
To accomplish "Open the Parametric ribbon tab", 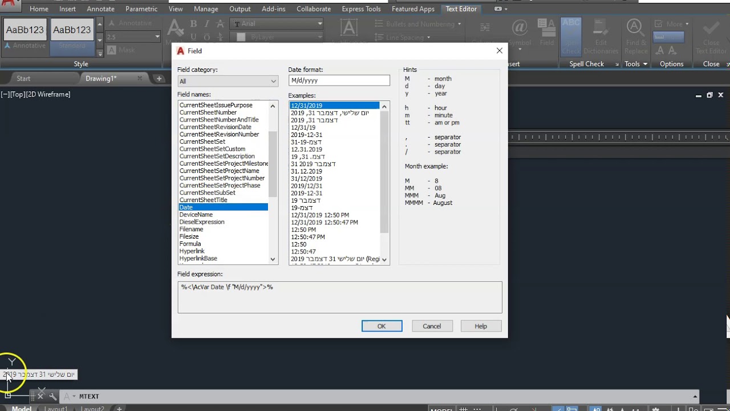I will coord(141,9).
